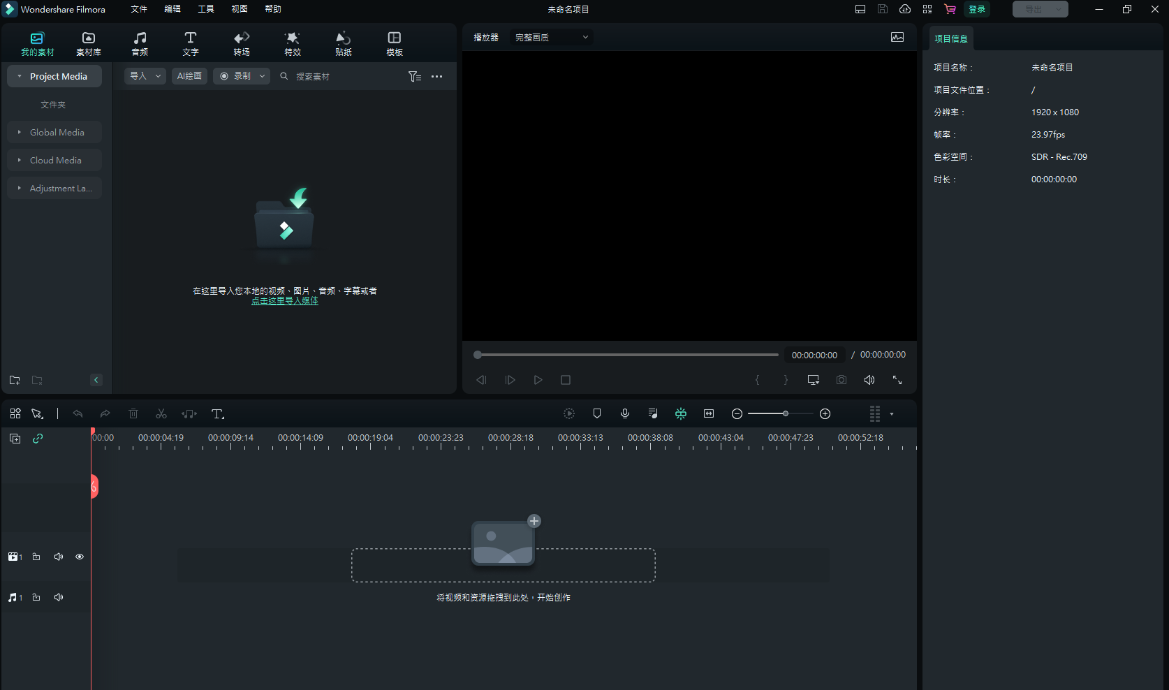Lock audio track 1
This screenshot has width=1169, height=690.
click(x=36, y=597)
